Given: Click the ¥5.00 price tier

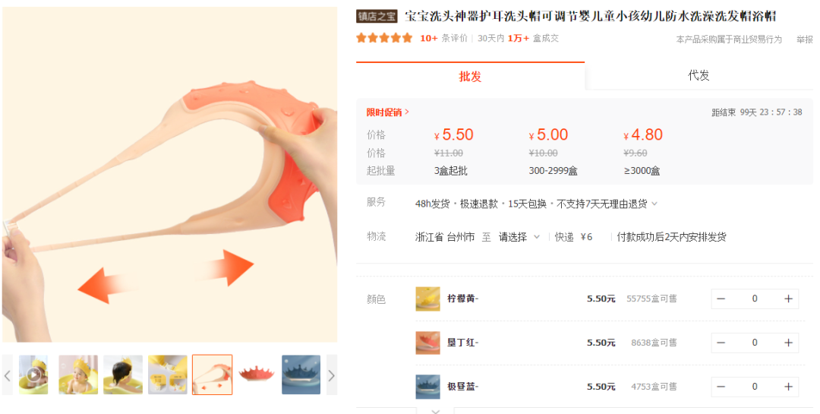Looking at the screenshot, I should [549, 135].
